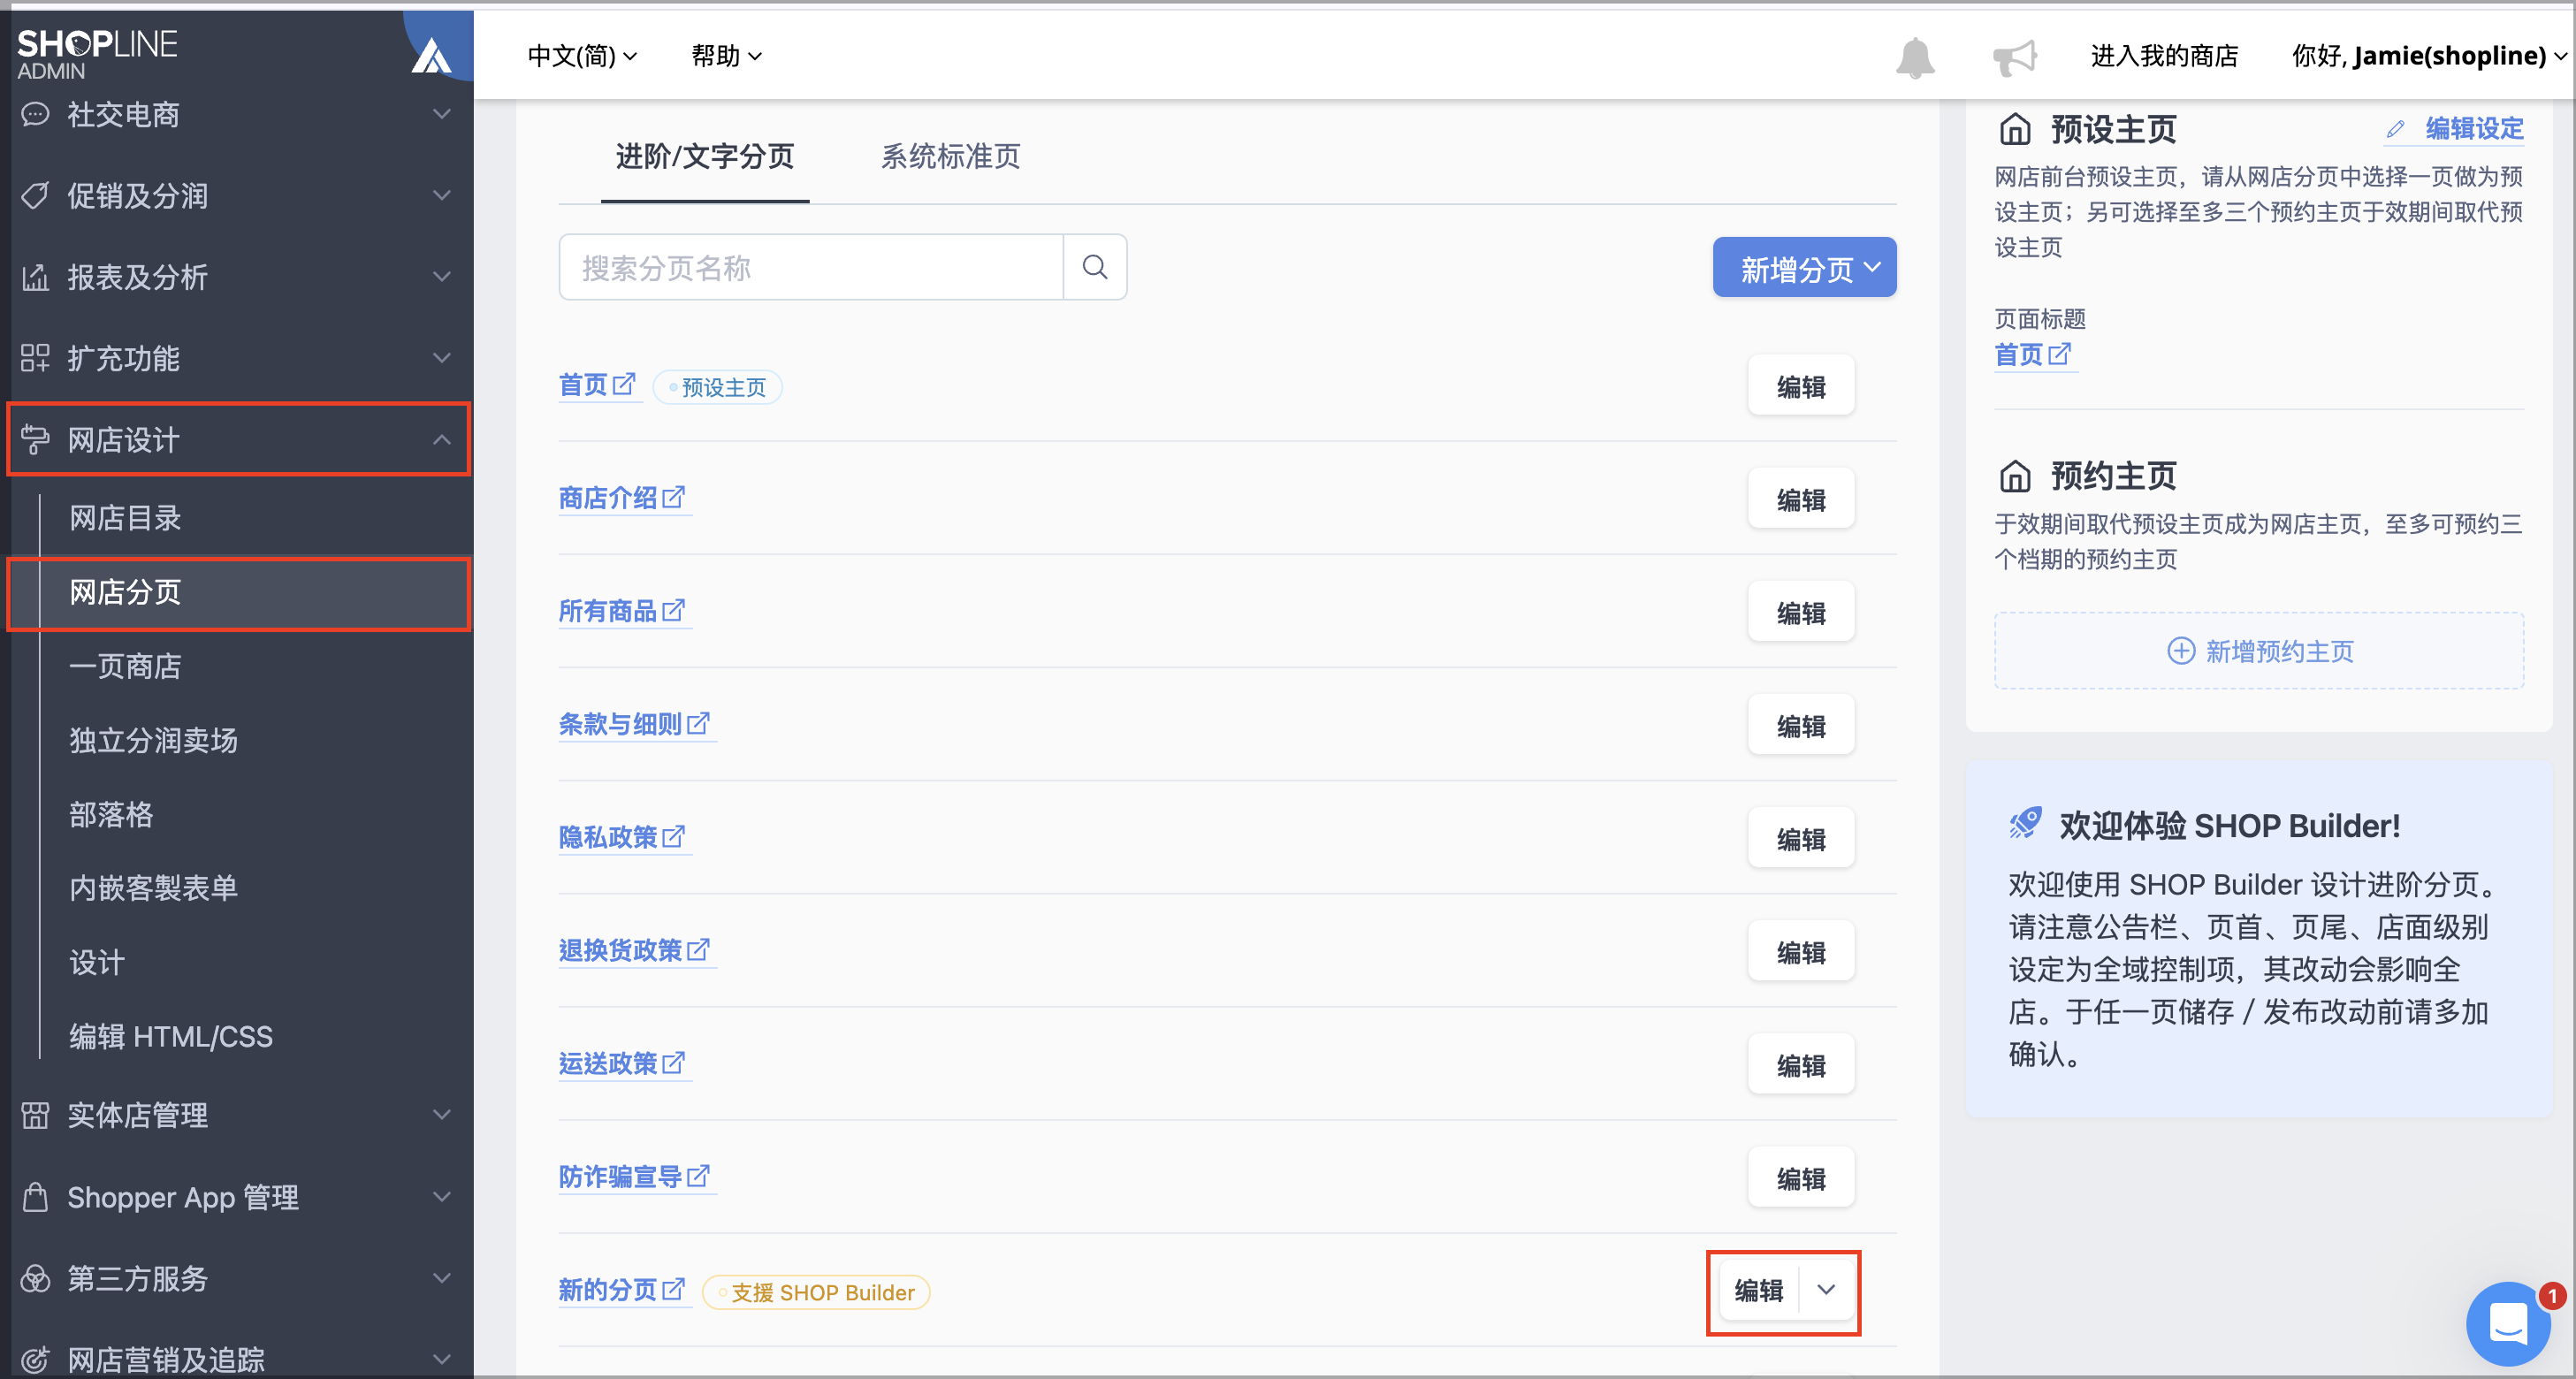
Task: Open external link icon beside 新的分页
Action: point(674,1288)
